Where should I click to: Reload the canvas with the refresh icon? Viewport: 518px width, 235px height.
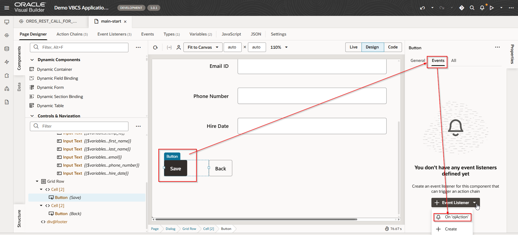pos(155,47)
